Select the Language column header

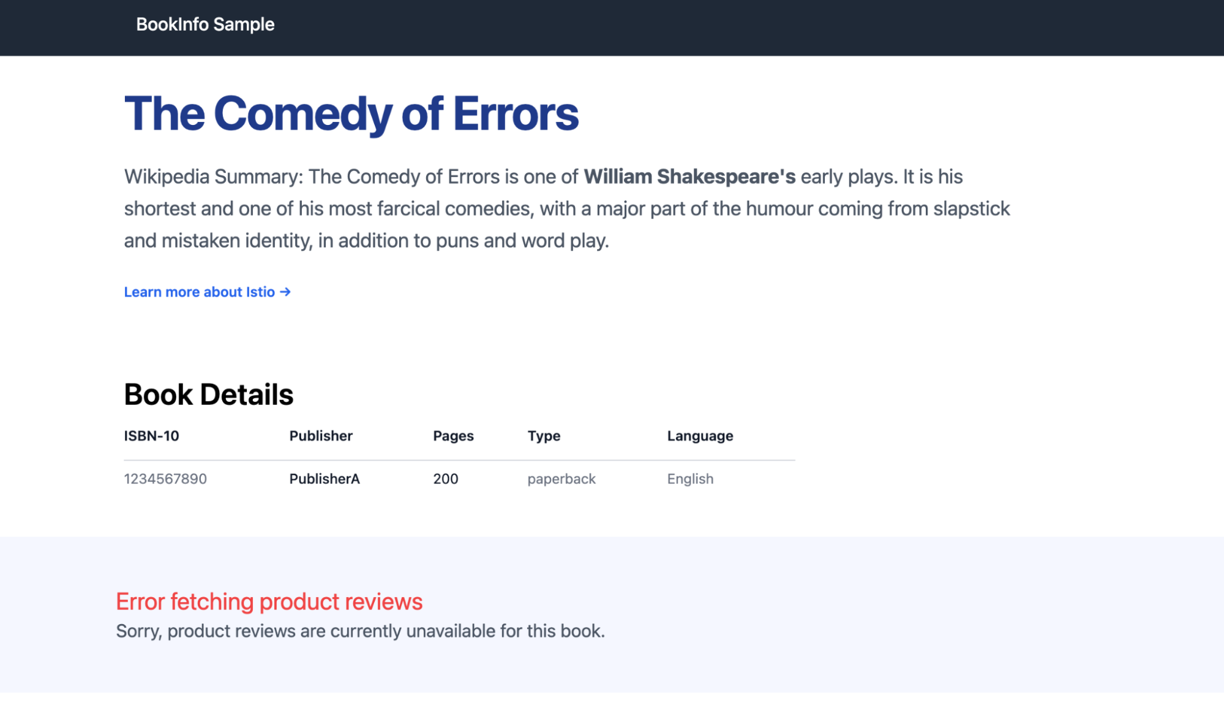700,436
